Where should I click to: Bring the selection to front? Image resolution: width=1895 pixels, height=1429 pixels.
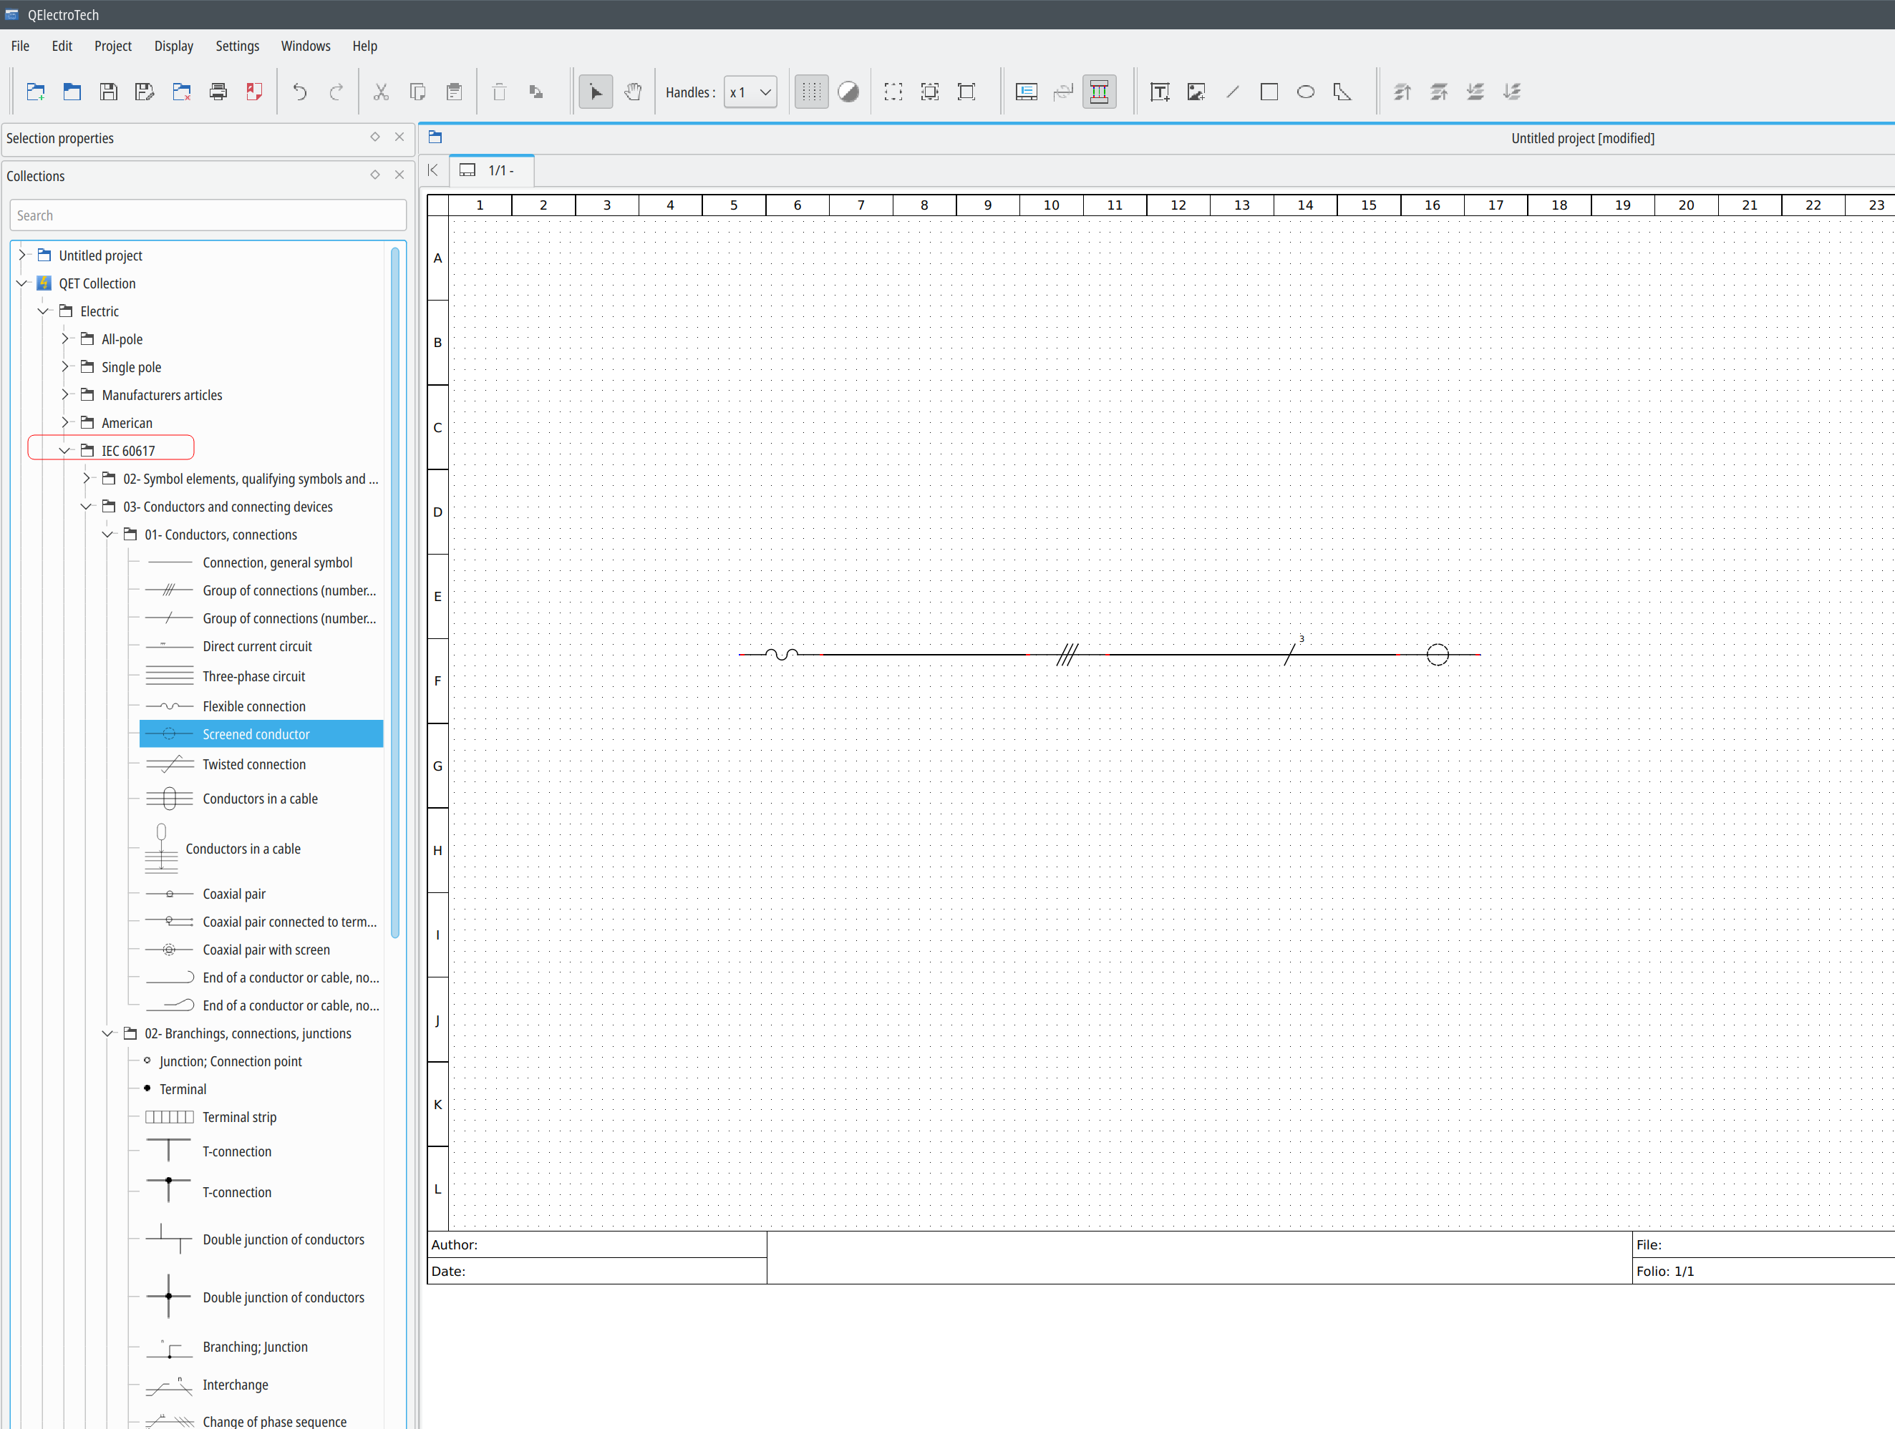(1402, 92)
